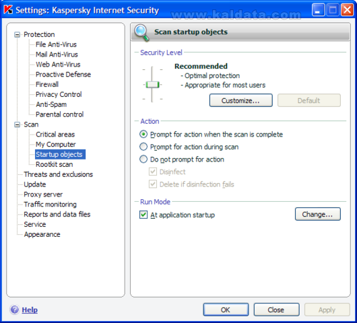
Task: Open the Customize security level dialog
Action: [x=241, y=100]
